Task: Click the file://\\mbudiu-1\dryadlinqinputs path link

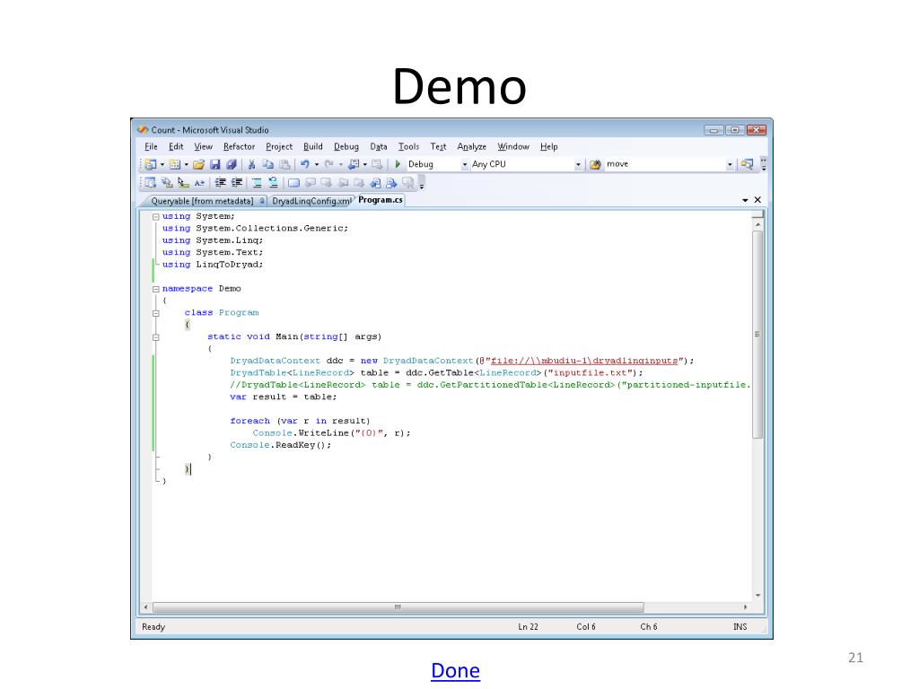Action: [x=584, y=361]
